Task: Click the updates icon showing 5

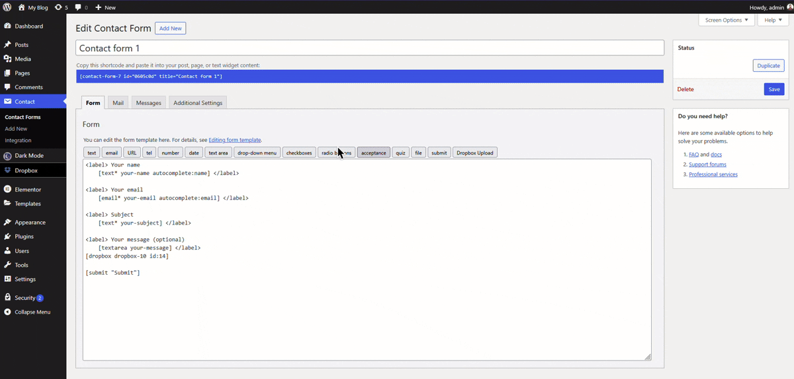Action: 58,7
